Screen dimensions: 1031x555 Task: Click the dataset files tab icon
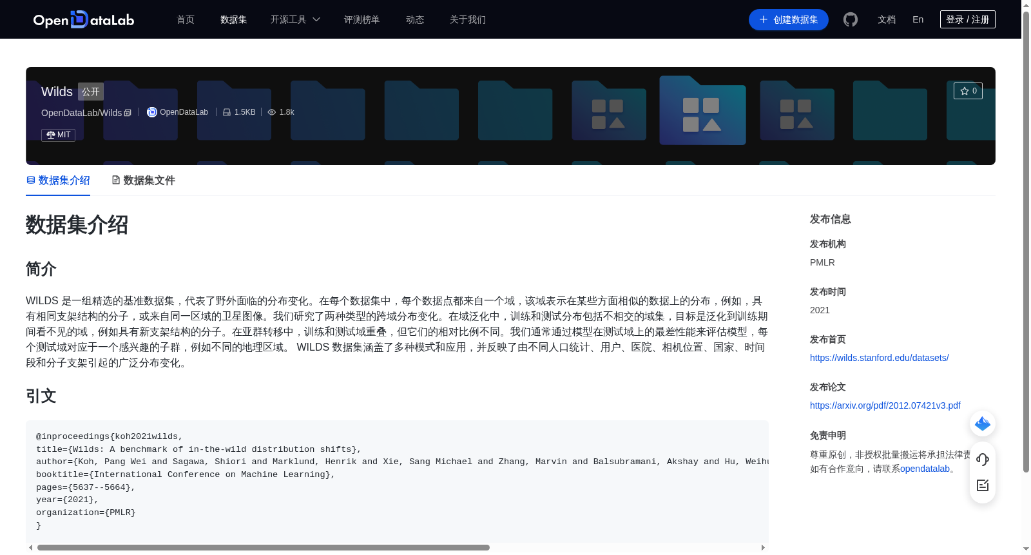pyautogui.click(x=116, y=180)
